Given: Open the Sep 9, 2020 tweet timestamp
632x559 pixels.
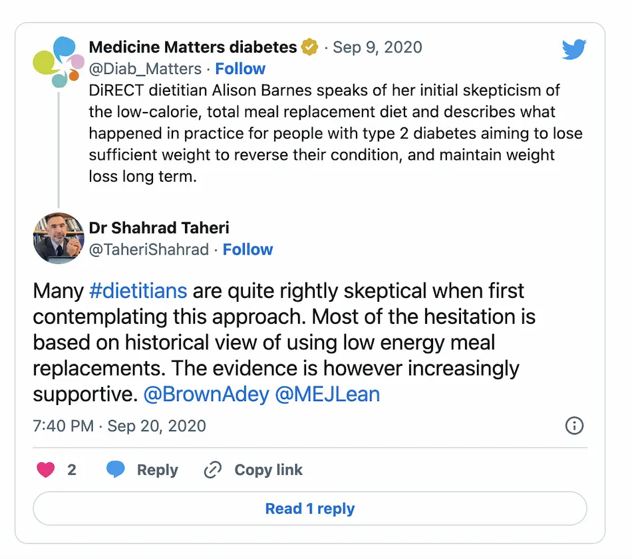Looking at the screenshot, I should click(x=377, y=47).
